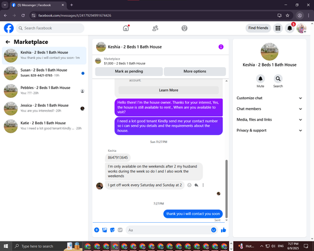The image size is (314, 251).
Task: Click the phone number 8647913645 message
Action: pos(117,158)
